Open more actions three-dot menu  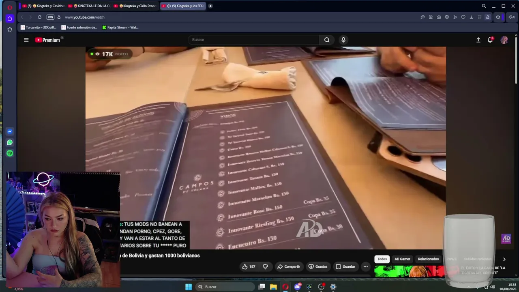366,266
